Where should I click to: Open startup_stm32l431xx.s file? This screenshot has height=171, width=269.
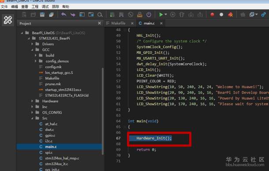[x=63, y=90]
